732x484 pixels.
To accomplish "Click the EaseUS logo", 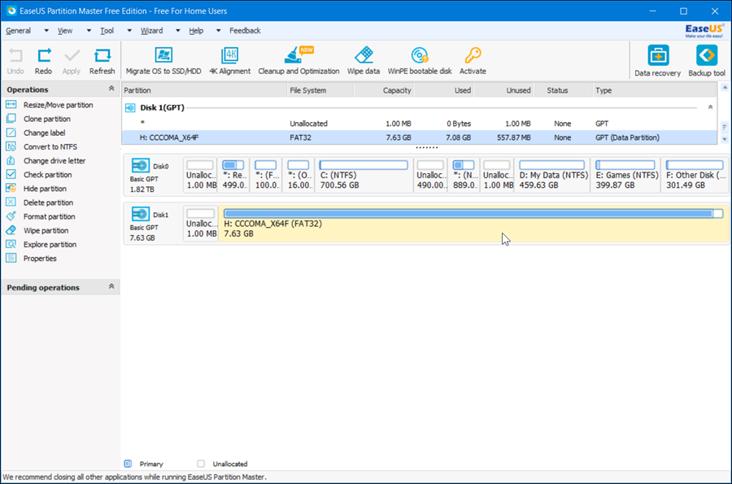I will 704,31.
